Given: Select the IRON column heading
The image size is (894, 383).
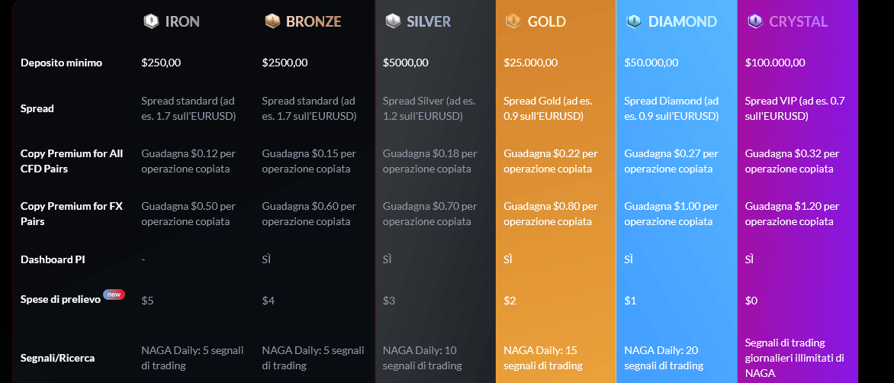Looking at the screenshot, I should (182, 21).
